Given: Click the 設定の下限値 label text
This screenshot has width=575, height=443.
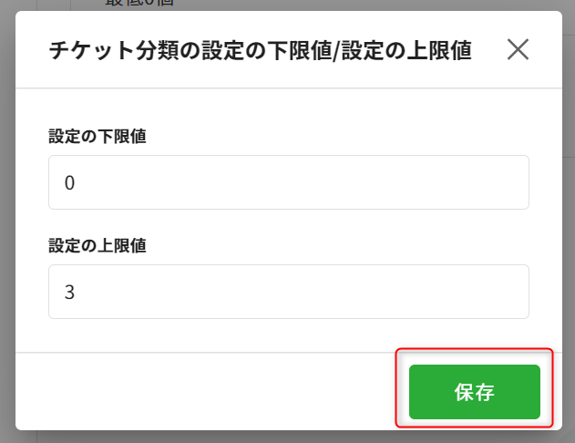Looking at the screenshot, I should (98, 137).
